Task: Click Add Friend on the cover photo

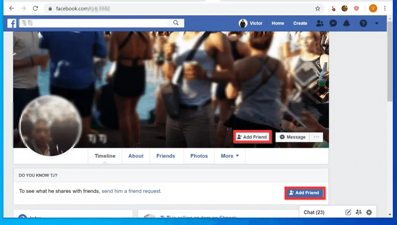Action: 252,137
